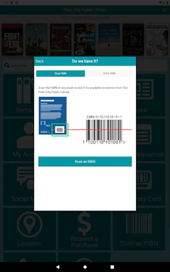Tap Android home circle button
The height and width of the screenshot is (272, 170).
point(85,267)
